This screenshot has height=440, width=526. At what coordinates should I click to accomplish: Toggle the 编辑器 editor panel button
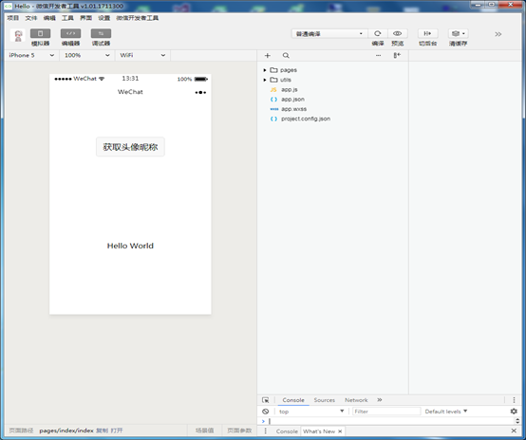pos(70,33)
